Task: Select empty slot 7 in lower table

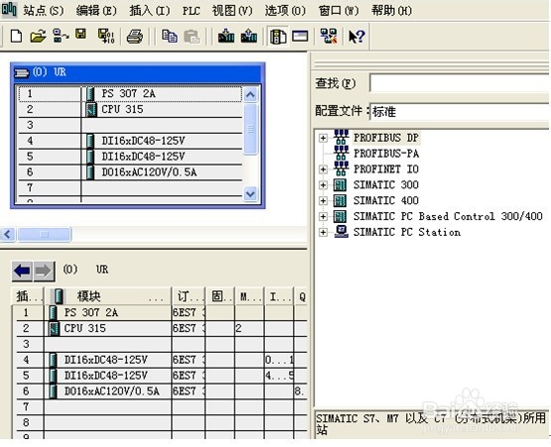Action: [160, 407]
